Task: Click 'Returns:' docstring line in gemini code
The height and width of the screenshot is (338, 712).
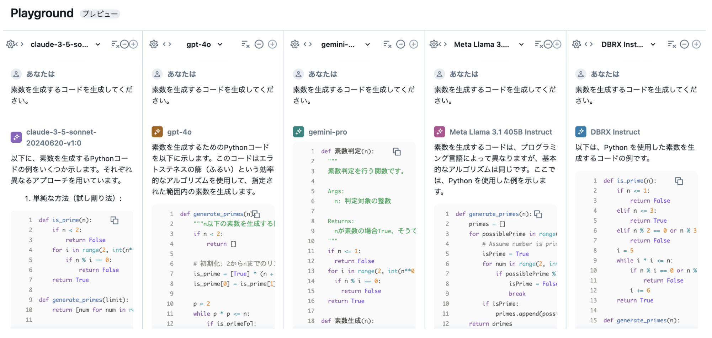Action: click(341, 221)
